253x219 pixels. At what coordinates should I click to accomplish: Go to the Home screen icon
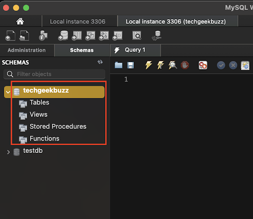coord(20,21)
